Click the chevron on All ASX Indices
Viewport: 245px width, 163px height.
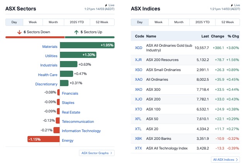point(237,160)
